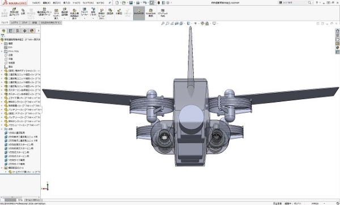Click the Insert Components ribbon button

click(14, 12)
